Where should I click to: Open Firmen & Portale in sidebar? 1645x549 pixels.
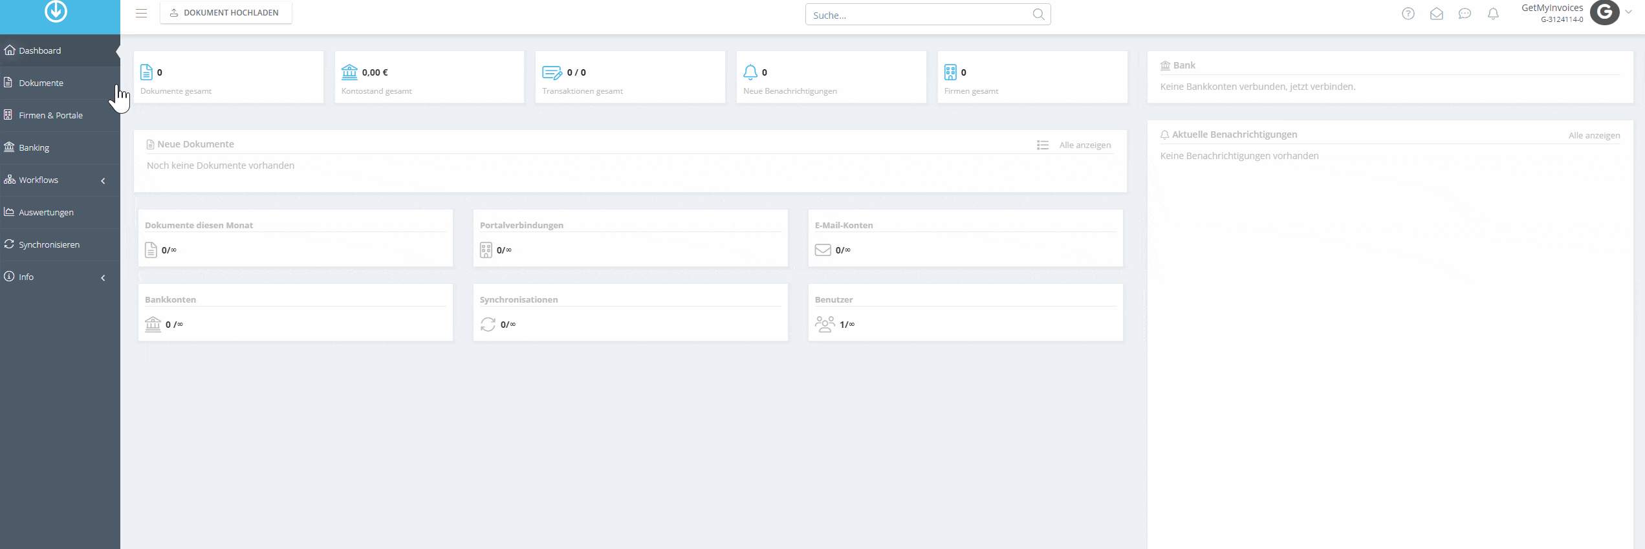[60, 115]
